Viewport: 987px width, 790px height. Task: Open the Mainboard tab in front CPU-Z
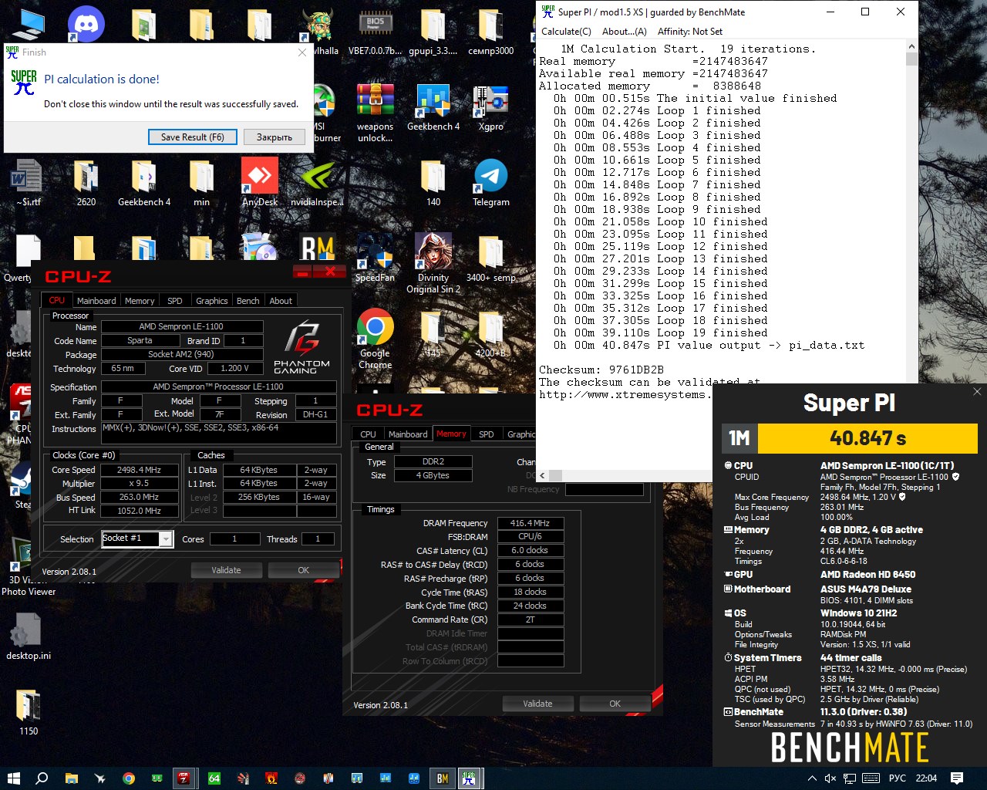[96, 301]
